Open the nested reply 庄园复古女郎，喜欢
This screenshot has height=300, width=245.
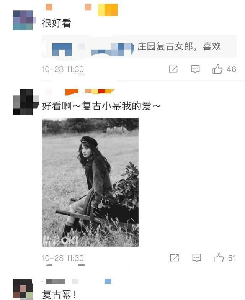coord(179,46)
